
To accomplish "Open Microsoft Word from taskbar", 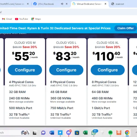I will point(52,133).
